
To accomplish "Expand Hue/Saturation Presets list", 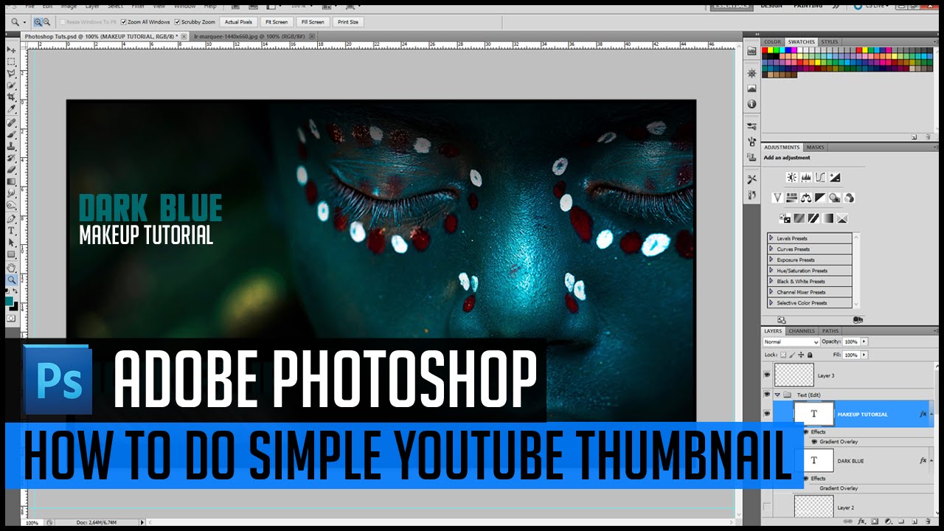I will click(x=771, y=271).
